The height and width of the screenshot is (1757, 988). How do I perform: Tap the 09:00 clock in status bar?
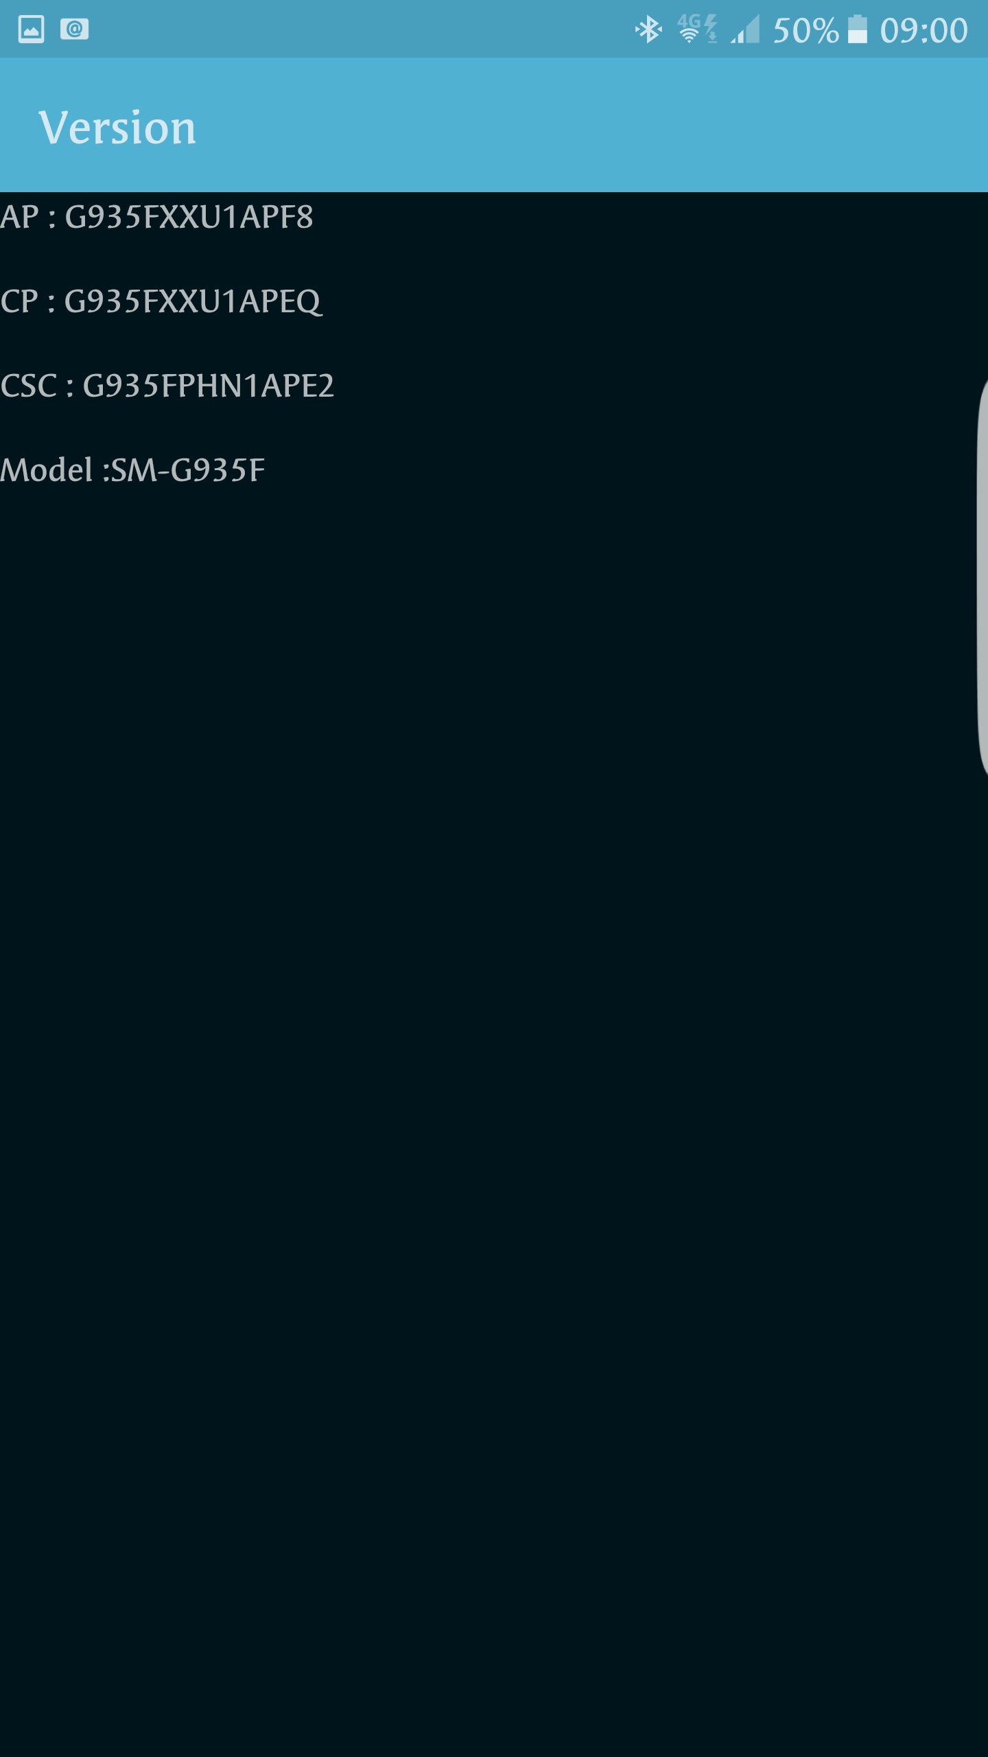click(924, 31)
